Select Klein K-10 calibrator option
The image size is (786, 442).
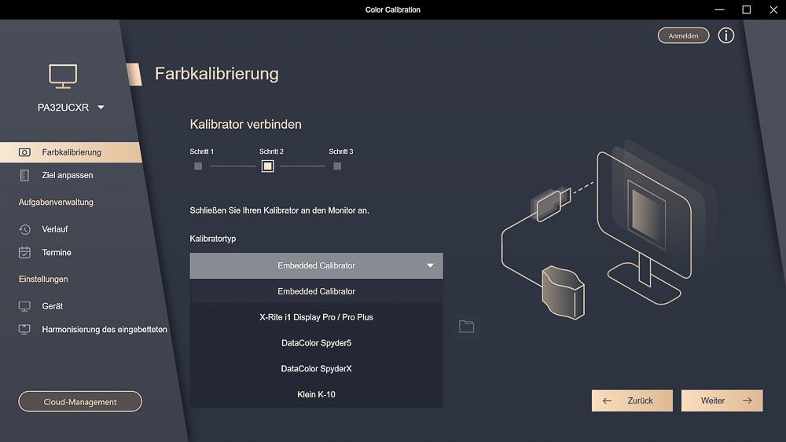click(316, 394)
